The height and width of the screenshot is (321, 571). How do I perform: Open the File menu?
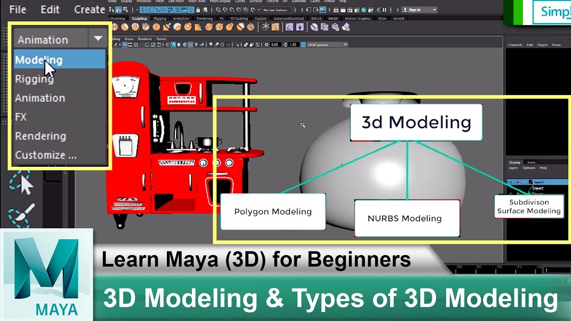17,9
